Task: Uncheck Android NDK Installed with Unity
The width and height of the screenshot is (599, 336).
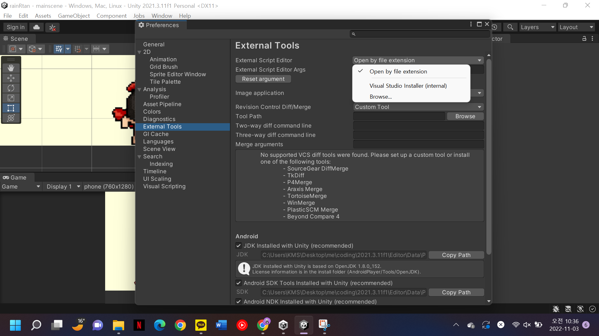Action: coord(239,302)
